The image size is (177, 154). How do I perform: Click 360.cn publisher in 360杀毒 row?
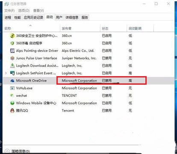pos(67,43)
